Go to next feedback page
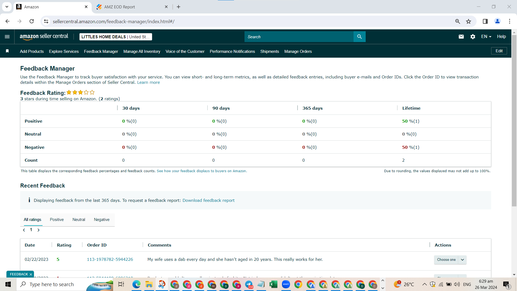 (x=39, y=230)
